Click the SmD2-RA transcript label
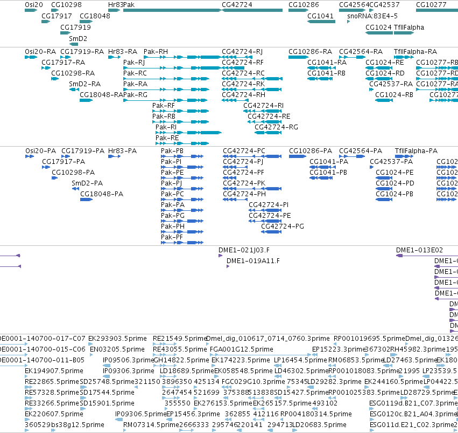Image resolution: width=458 pixels, height=433 pixels. (x=84, y=84)
